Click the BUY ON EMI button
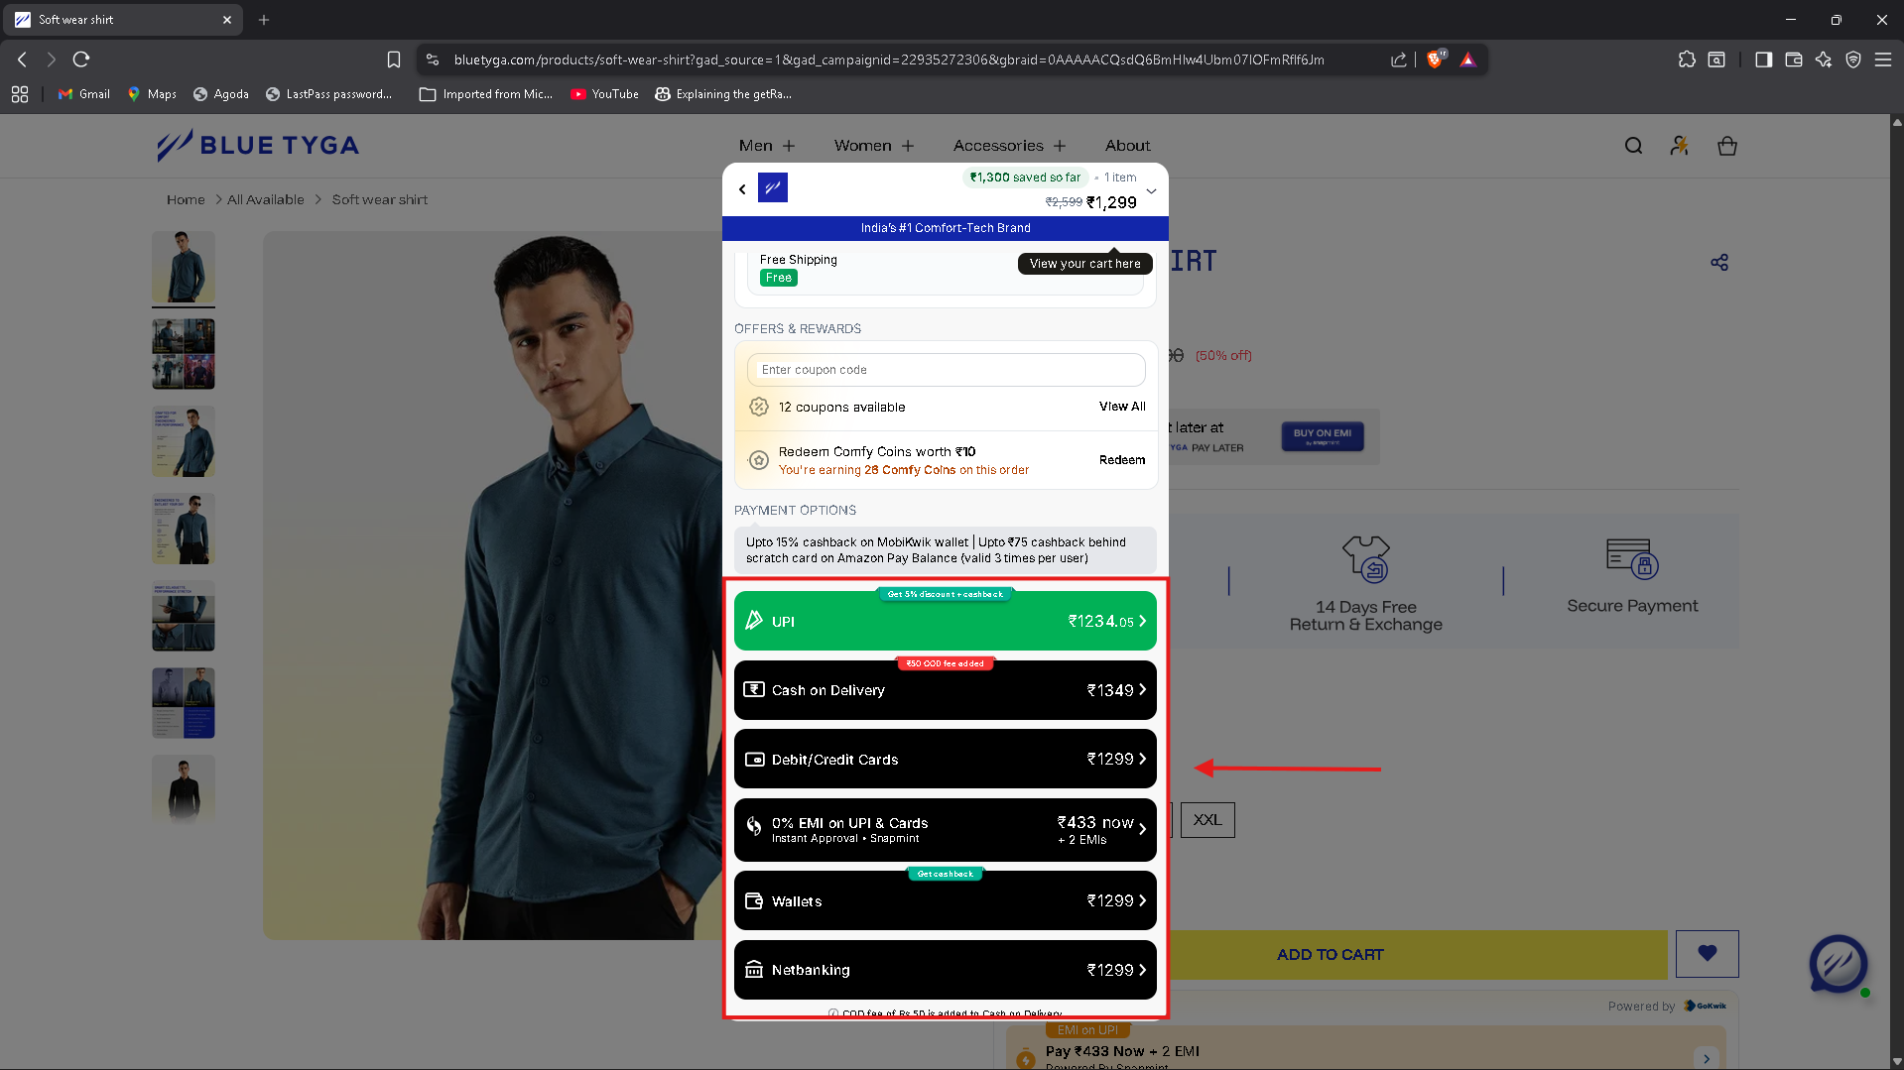This screenshot has height=1070, width=1904. pos(1323,436)
